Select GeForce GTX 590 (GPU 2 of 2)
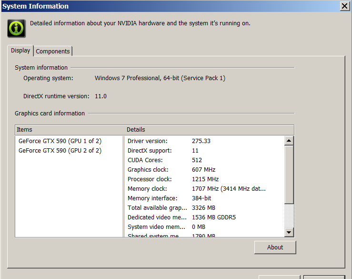Image resolution: width=352 pixels, height=279 pixels. click(x=60, y=150)
